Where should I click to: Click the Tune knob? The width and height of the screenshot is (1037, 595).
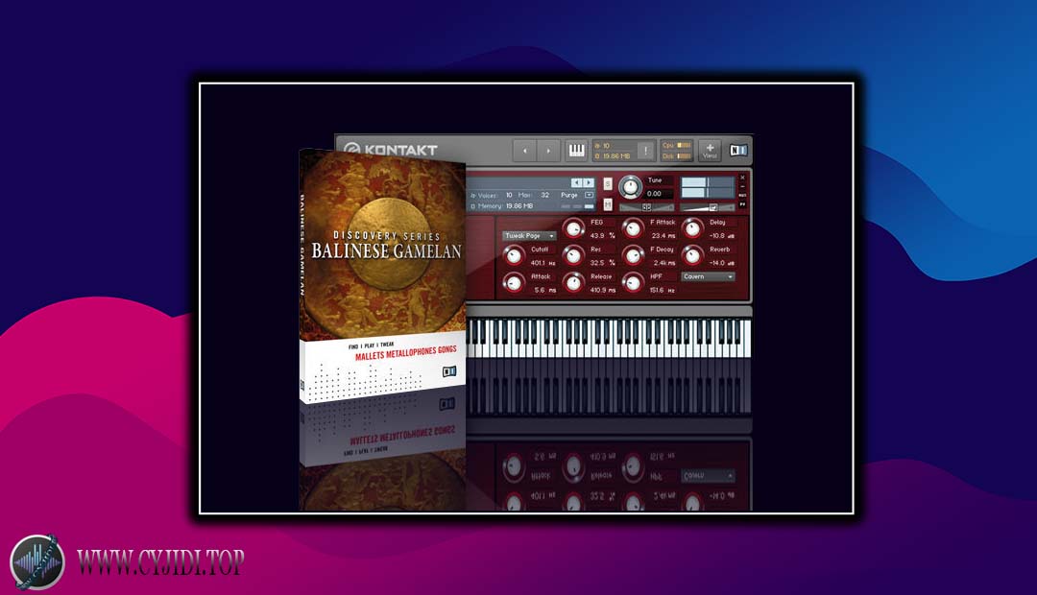click(630, 188)
